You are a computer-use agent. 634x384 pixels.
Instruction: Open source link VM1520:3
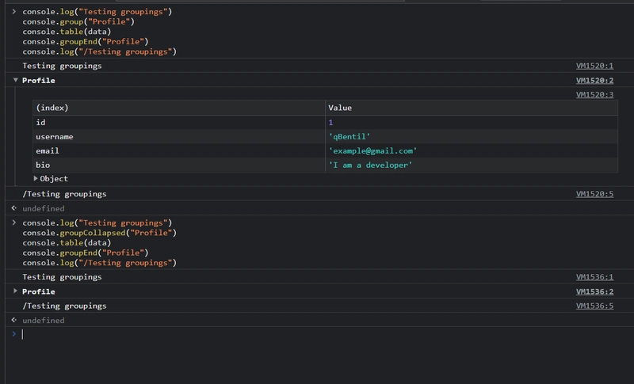click(594, 94)
